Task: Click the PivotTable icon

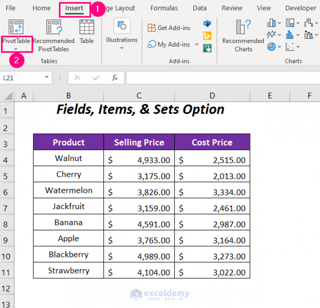Action: point(16,27)
